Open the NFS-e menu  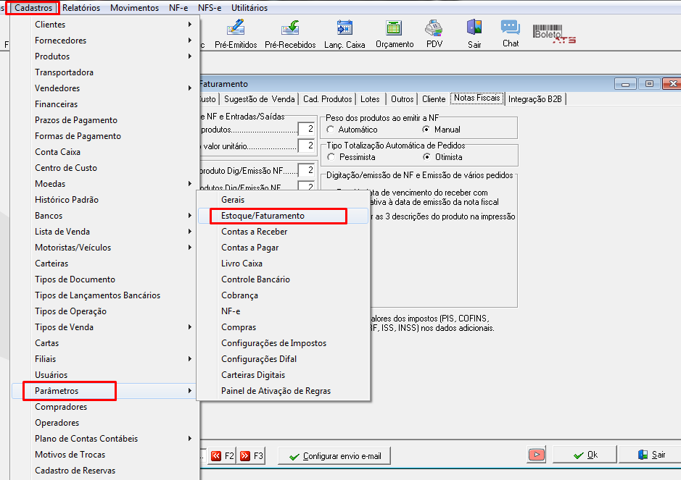(210, 8)
